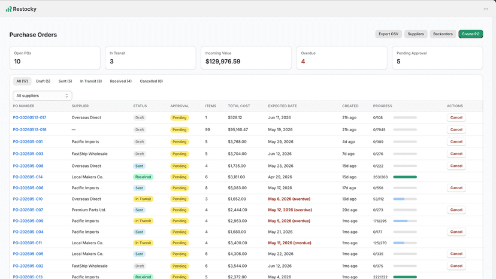
Task: Open purchase order PO-202605-002
Action: pos(28,266)
